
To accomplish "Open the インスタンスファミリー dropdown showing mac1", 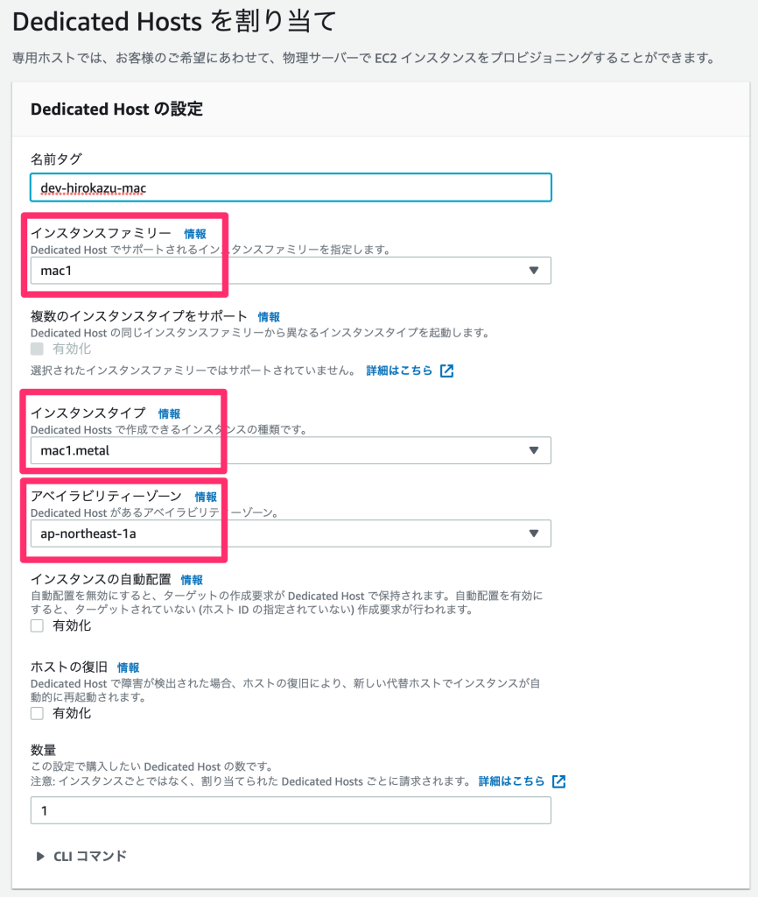I will point(291,271).
